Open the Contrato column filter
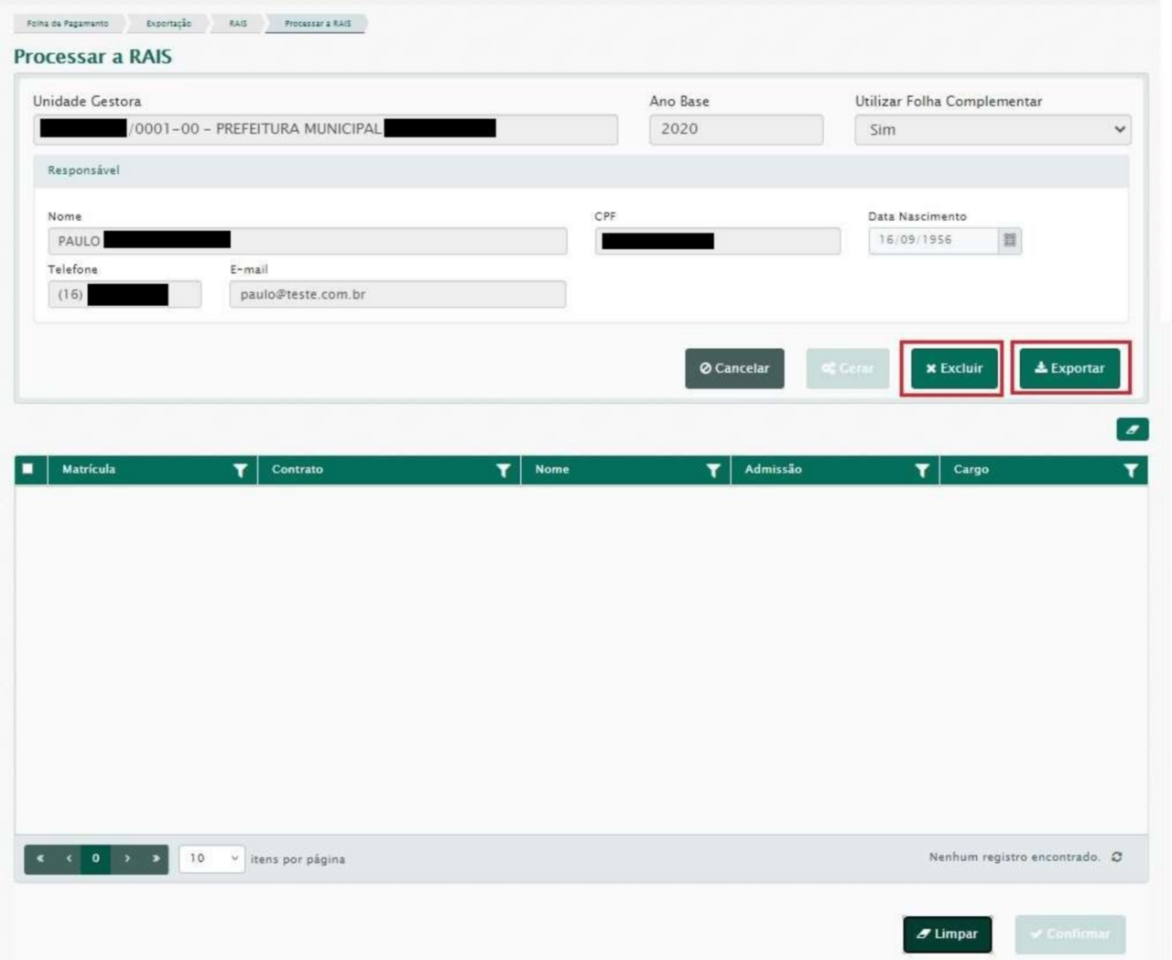Screen dimensions: 1172x960 tap(503, 470)
